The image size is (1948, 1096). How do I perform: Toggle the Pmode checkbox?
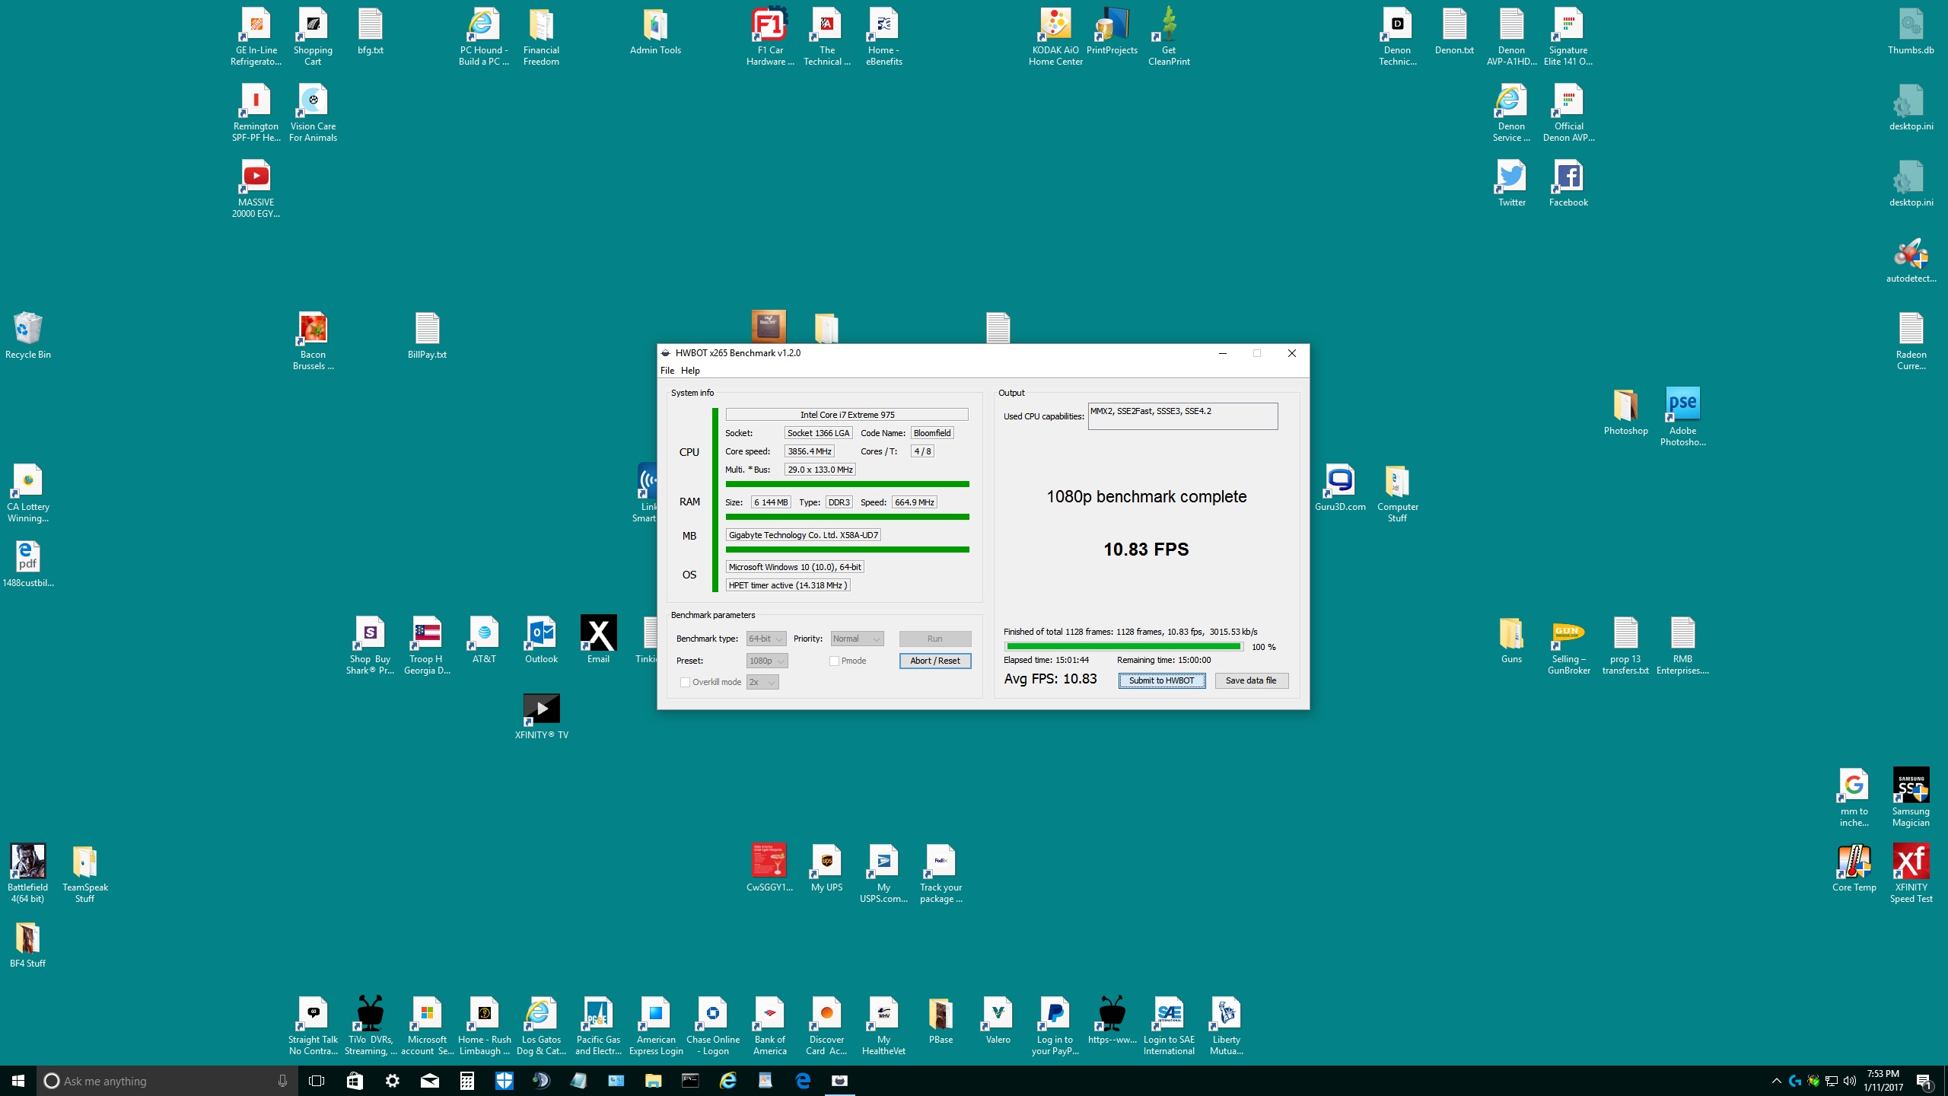[x=835, y=661]
